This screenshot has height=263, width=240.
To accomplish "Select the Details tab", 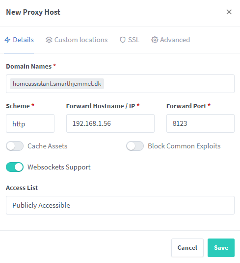I will click(19, 40).
